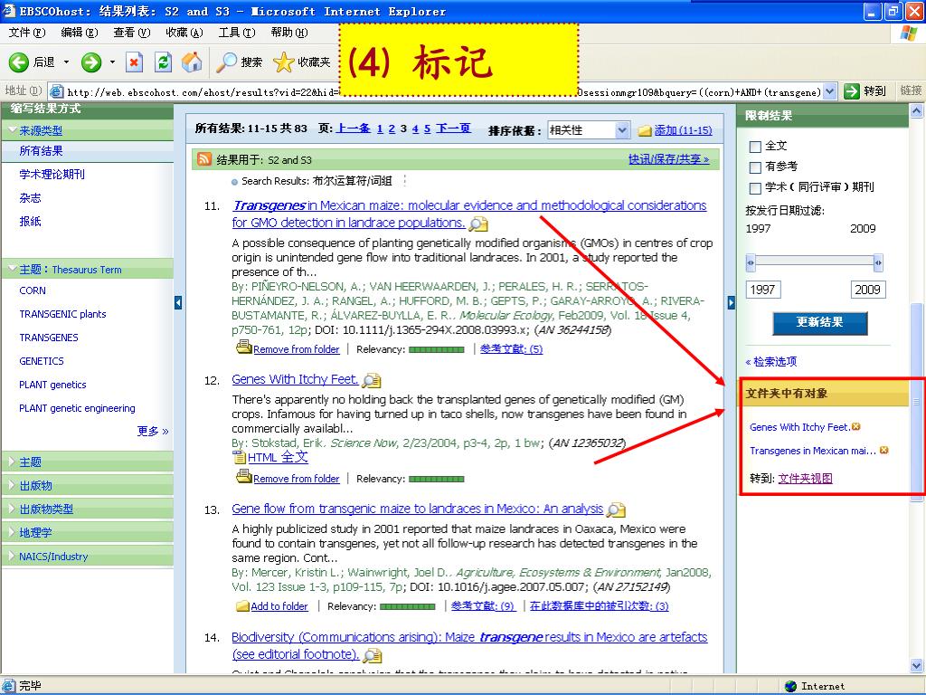Image resolution: width=926 pixels, height=695 pixels.
Task: Open the Favorites star button
Action: pos(283,62)
